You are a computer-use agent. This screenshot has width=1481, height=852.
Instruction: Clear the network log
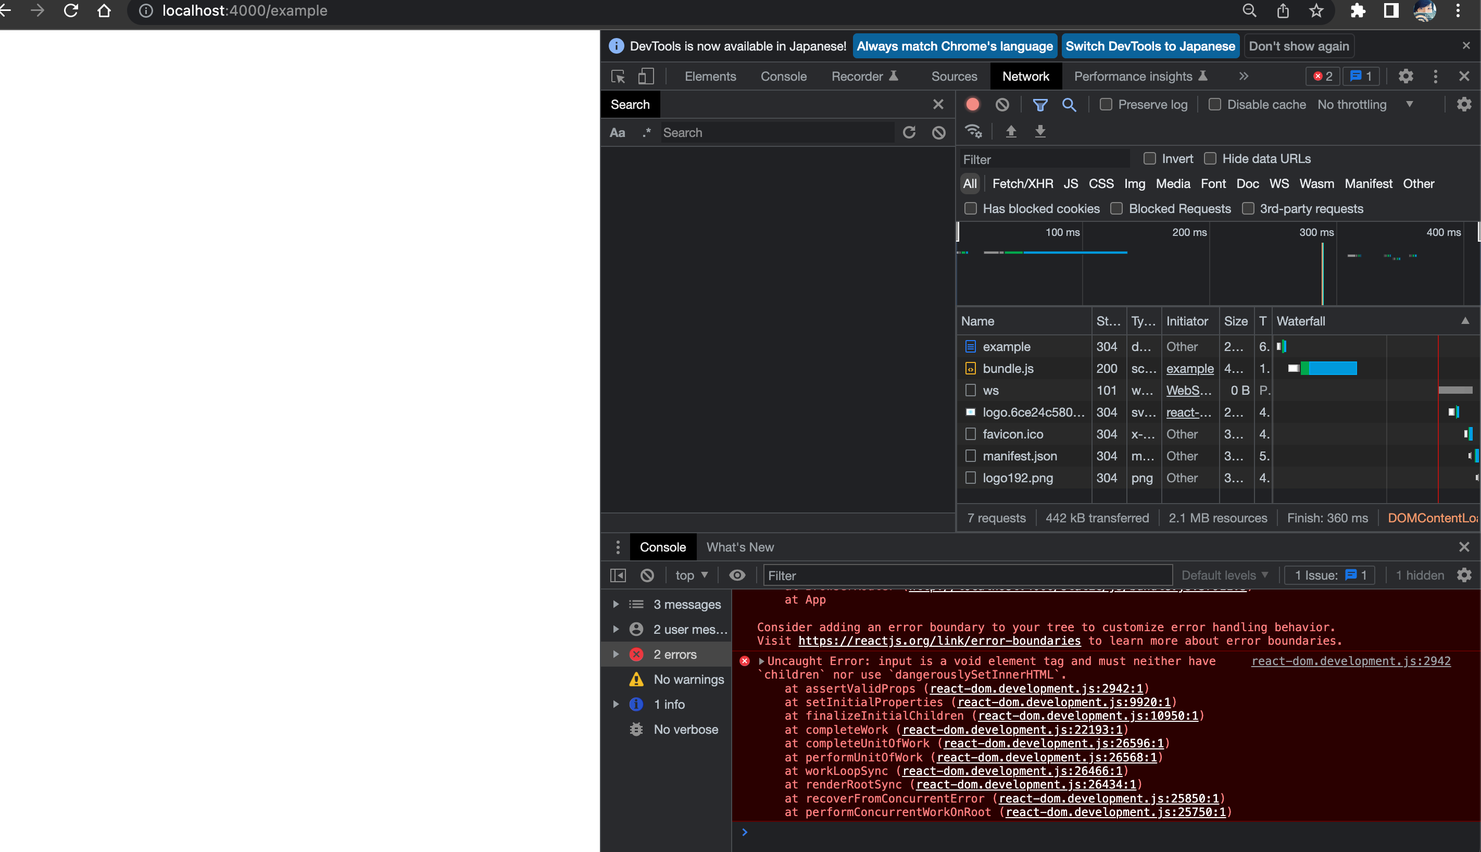coord(1002,104)
